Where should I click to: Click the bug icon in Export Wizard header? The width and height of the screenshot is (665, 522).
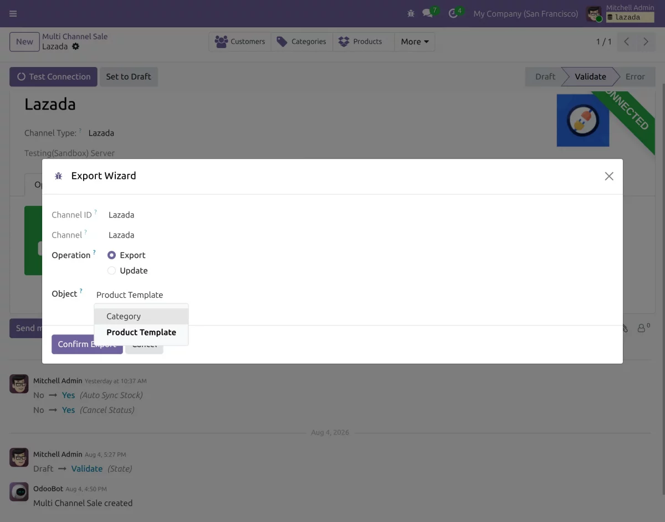tap(58, 176)
